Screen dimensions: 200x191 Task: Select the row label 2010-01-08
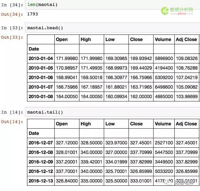click(41, 96)
